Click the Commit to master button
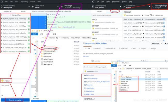 15,100
